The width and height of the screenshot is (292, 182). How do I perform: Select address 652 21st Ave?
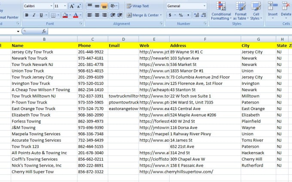point(205,146)
